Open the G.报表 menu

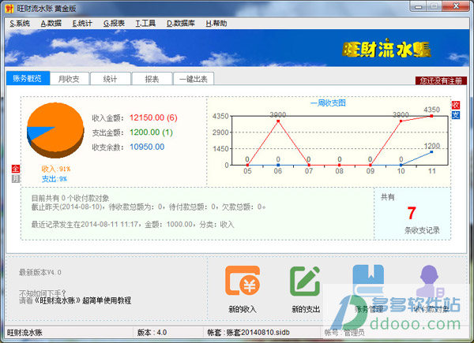pyautogui.click(x=114, y=23)
